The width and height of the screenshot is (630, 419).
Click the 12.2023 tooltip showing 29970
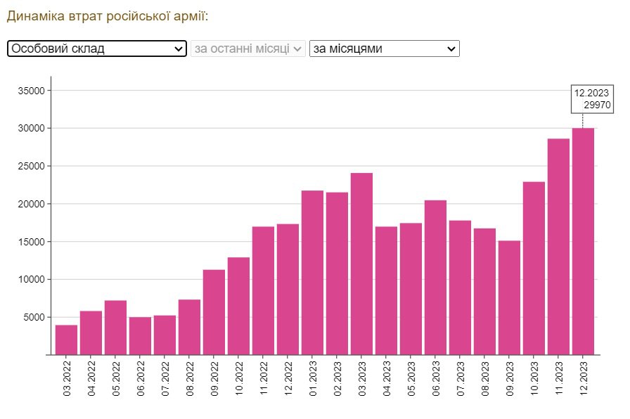coord(592,99)
